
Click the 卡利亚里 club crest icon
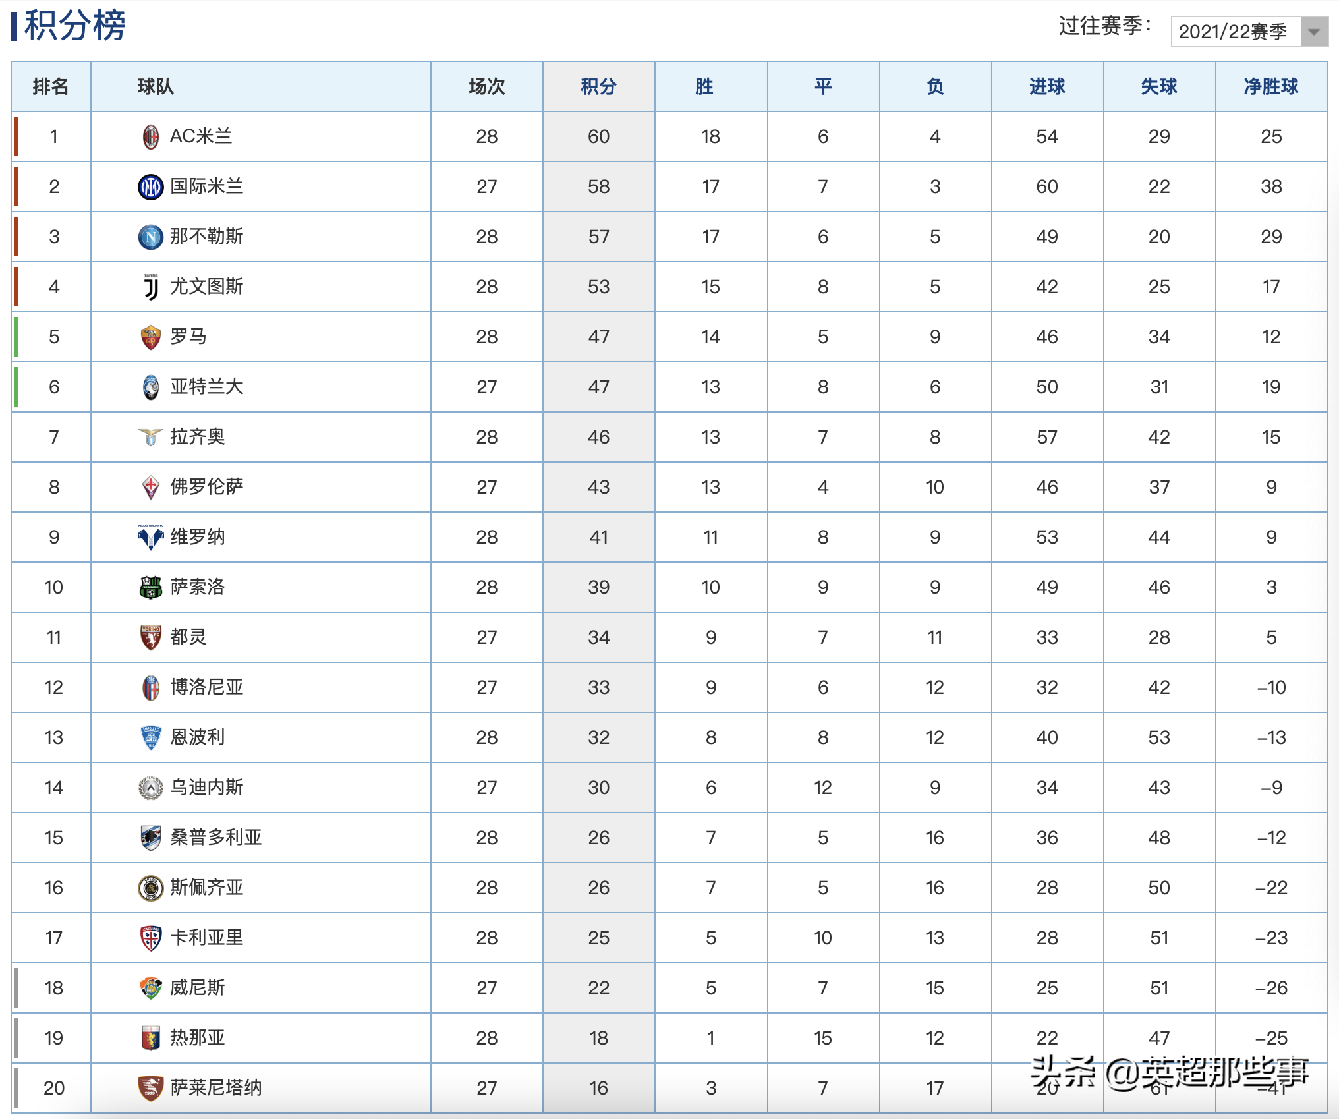pos(151,938)
